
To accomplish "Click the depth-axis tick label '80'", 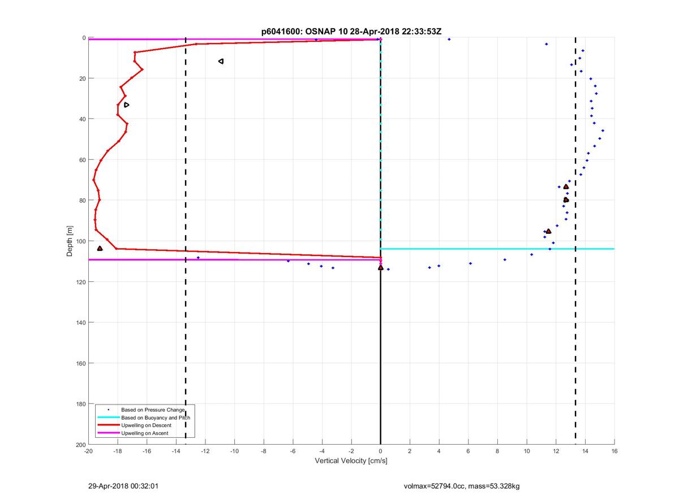I will (x=82, y=201).
